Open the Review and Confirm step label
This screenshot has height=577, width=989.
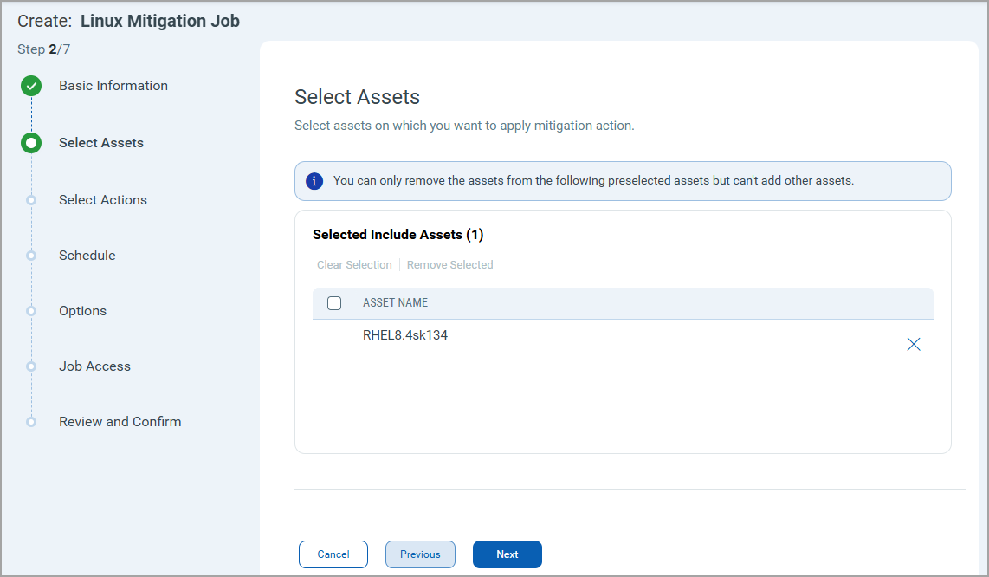pyautogui.click(x=120, y=422)
